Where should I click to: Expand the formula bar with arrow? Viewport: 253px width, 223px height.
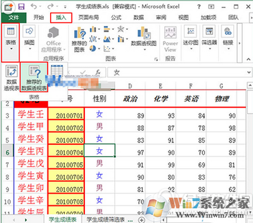coord(249,73)
